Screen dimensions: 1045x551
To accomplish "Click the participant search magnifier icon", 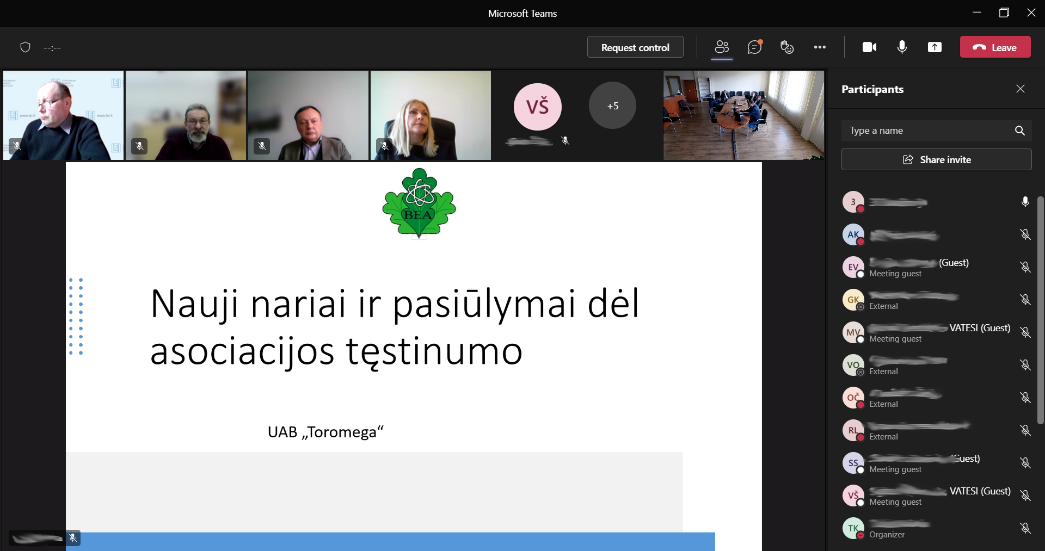I will [x=1019, y=131].
